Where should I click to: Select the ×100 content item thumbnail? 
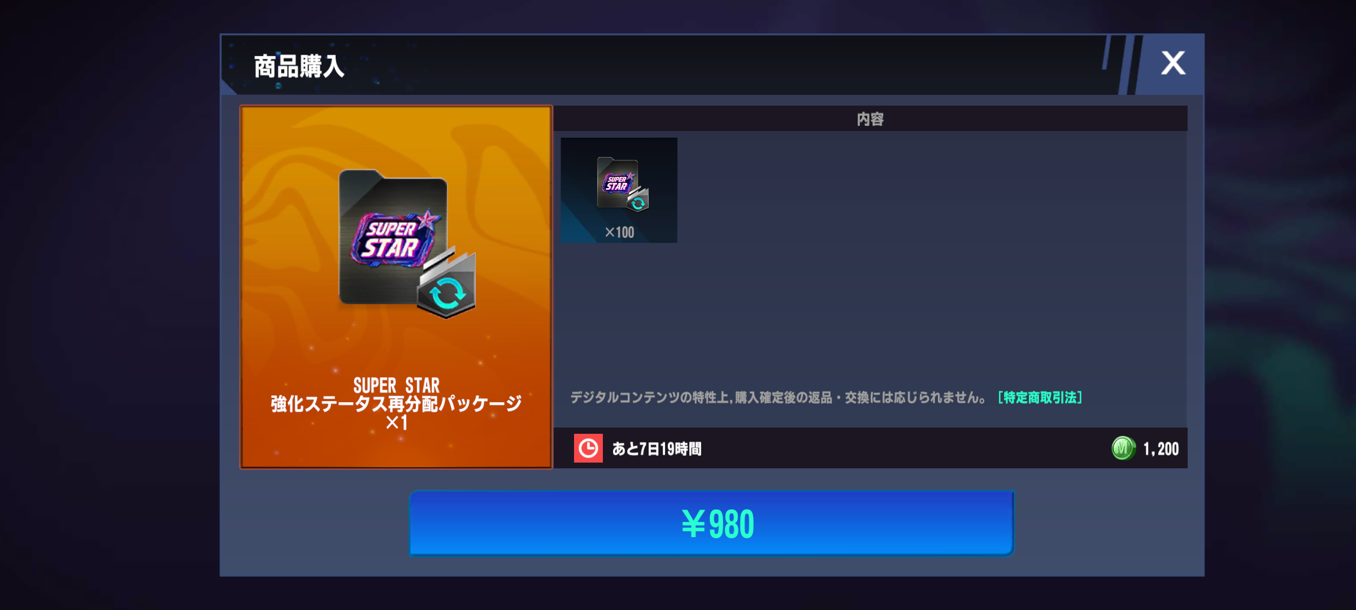tap(619, 190)
